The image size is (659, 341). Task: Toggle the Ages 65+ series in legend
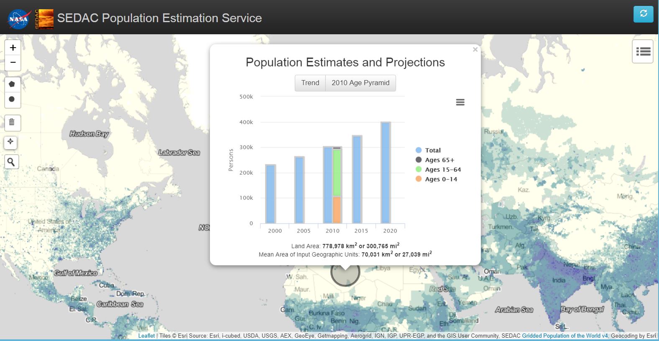pyautogui.click(x=435, y=160)
